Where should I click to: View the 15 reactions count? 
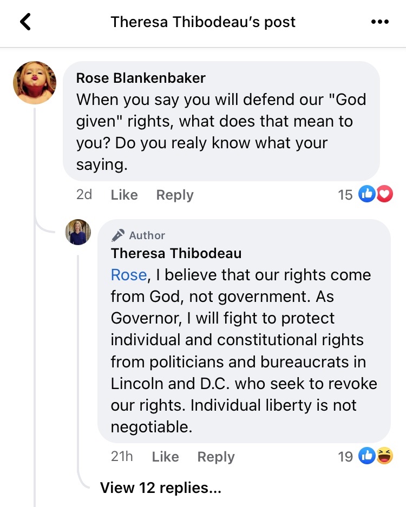click(x=345, y=195)
